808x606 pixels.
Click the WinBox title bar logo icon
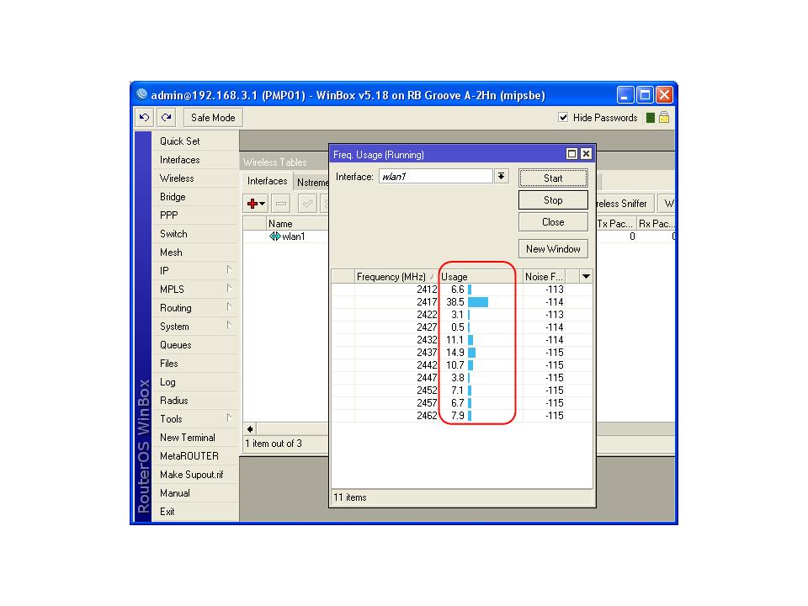pos(141,95)
